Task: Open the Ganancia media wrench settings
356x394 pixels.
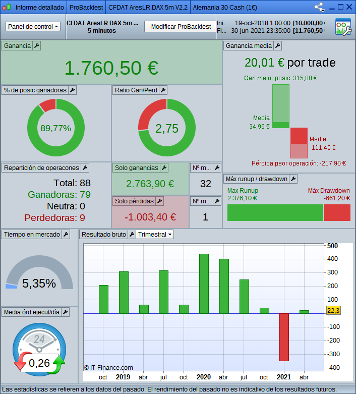Action: pos(278,46)
